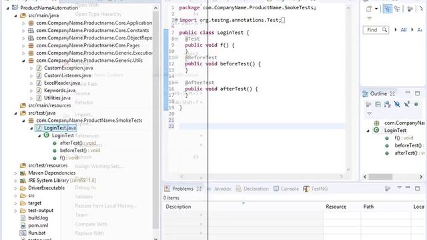Collapse all in the Outline toolbar

[x=378, y=104]
